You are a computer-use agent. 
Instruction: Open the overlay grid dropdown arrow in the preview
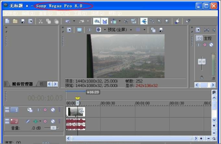click(144, 30)
